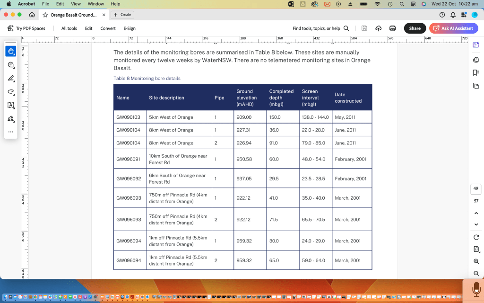Rotate the page view clockwise
Image resolution: width=484 pixels, height=303 pixels.
(476, 237)
